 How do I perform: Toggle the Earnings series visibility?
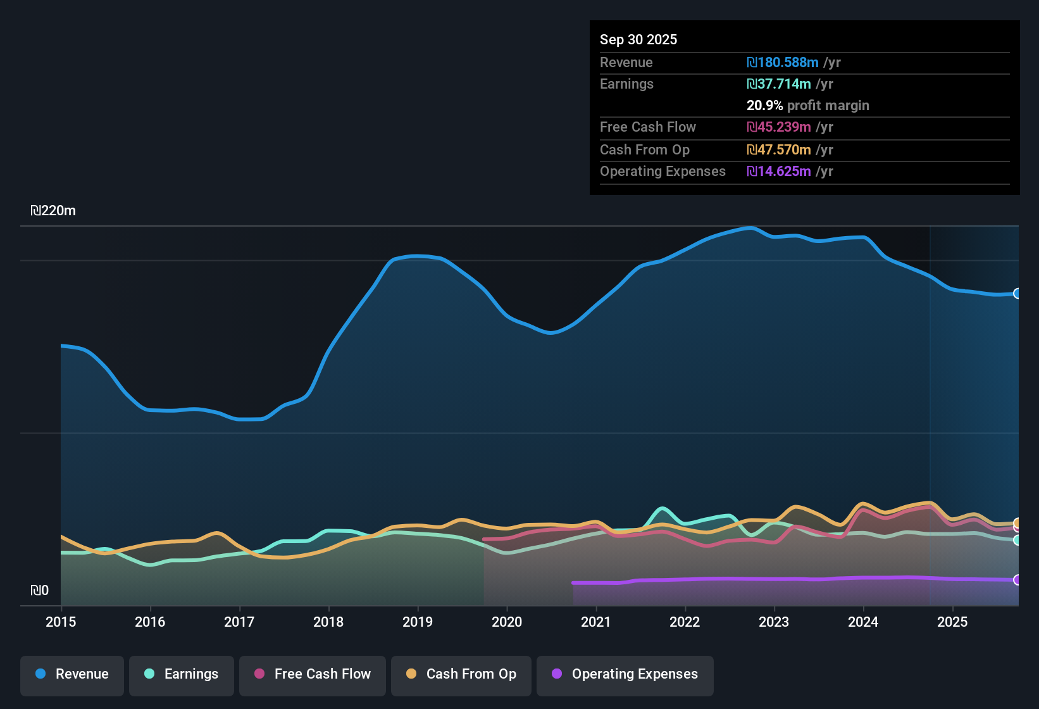[x=181, y=674]
